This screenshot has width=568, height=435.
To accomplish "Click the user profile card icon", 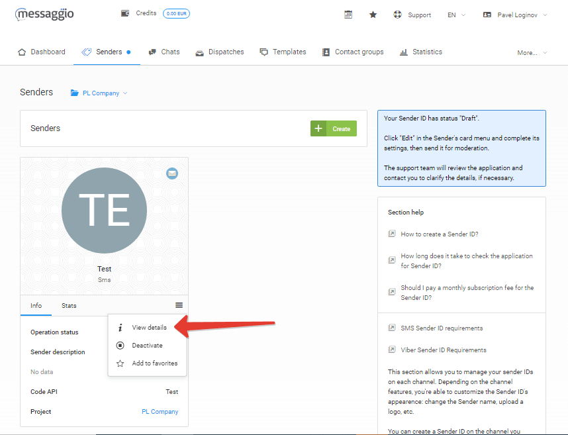I will [x=487, y=15].
